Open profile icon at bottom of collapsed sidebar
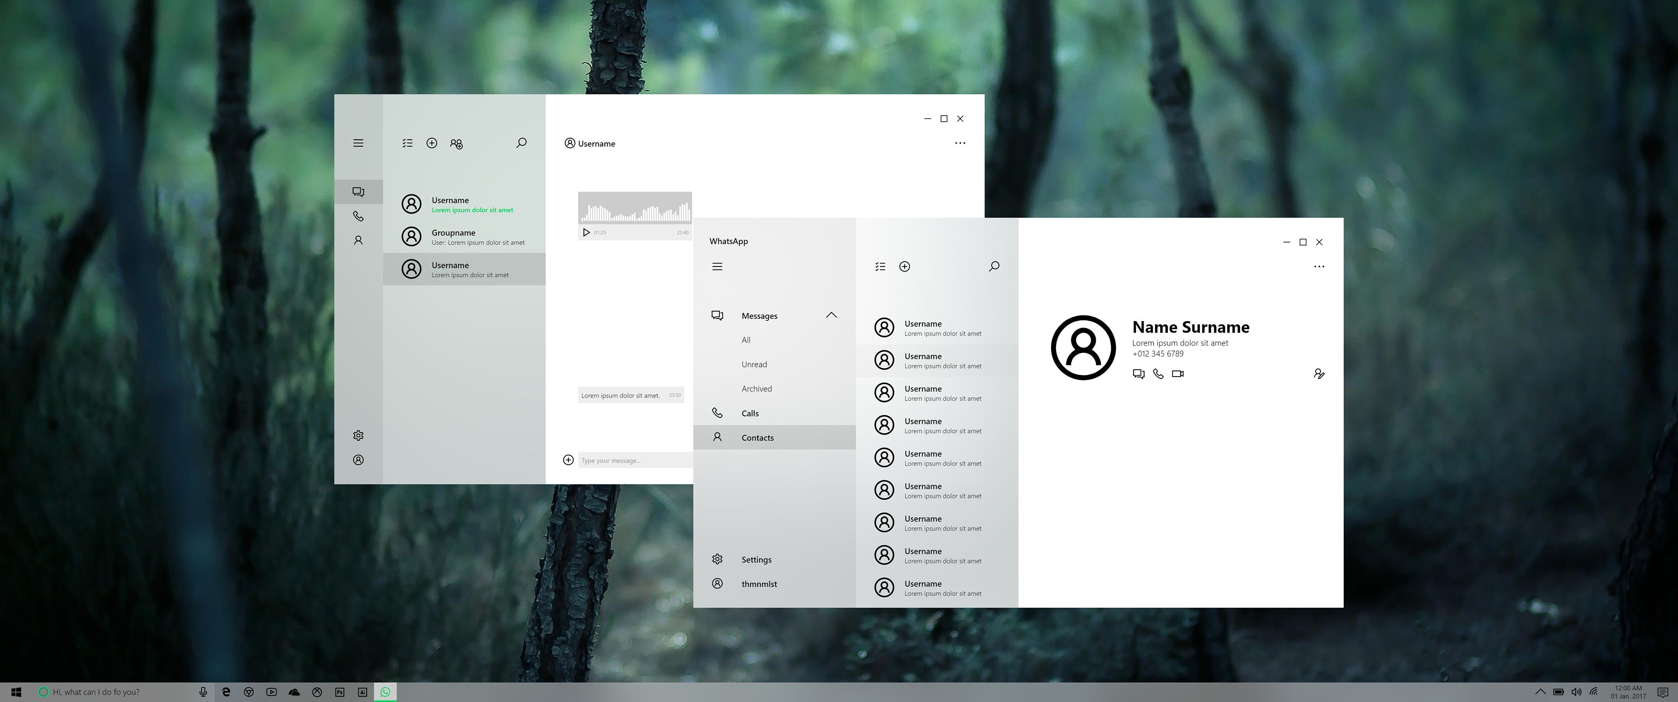 (358, 460)
